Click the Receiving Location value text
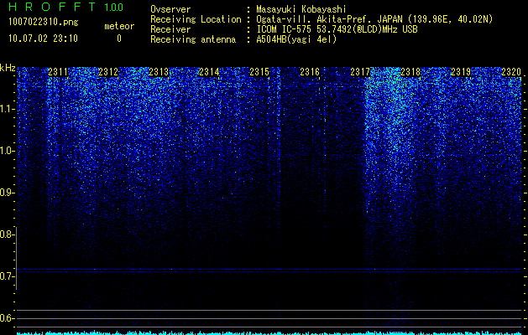The image size is (528, 335). (374, 19)
